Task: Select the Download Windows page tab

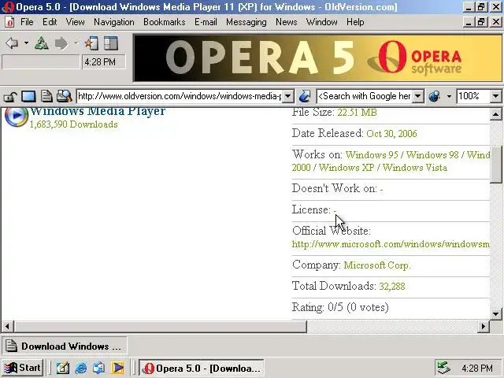Action: click(x=65, y=346)
